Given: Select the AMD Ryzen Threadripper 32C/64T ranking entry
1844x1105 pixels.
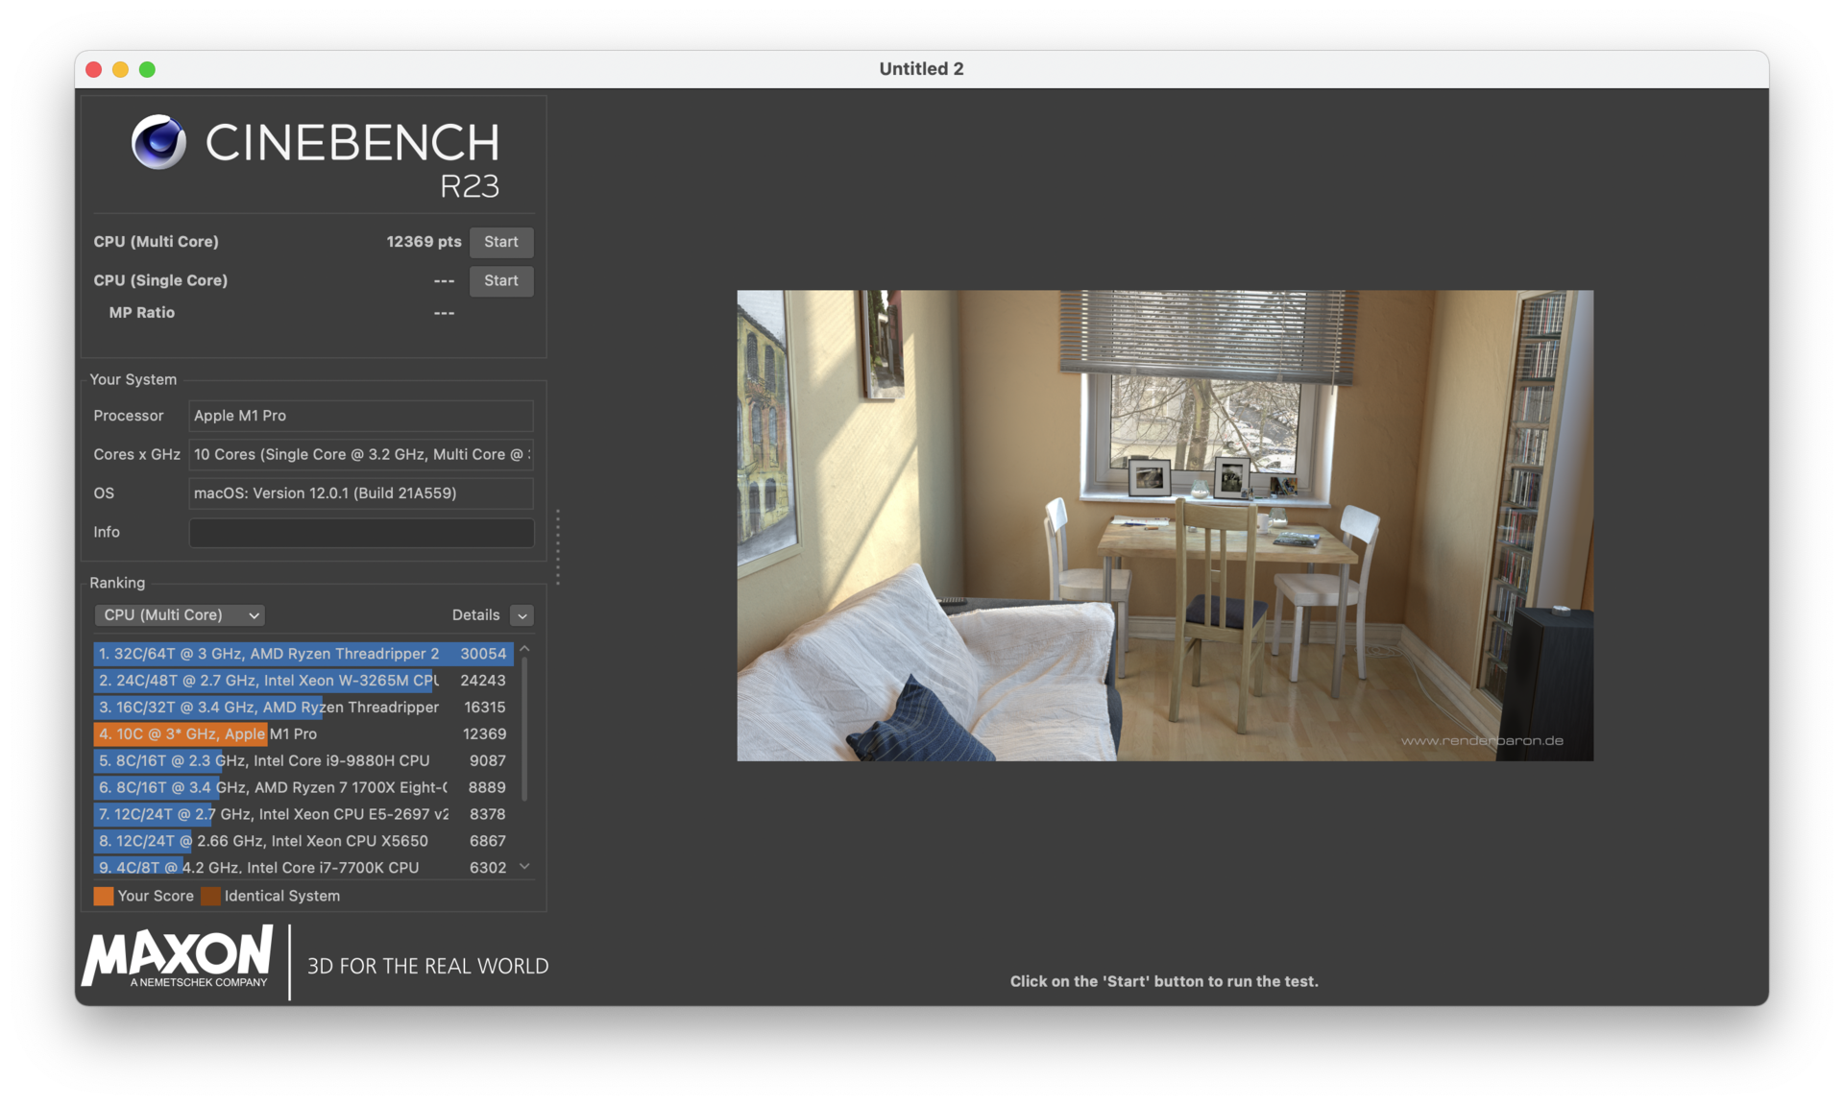Looking at the screenshot, I should coord(303,654).
